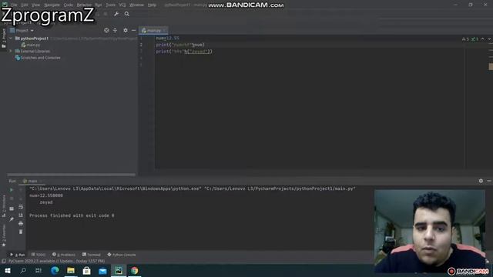Viewport: 493px width, 277px height.
Task: Open Project panel gear options
Action: [x=126, y=30]
